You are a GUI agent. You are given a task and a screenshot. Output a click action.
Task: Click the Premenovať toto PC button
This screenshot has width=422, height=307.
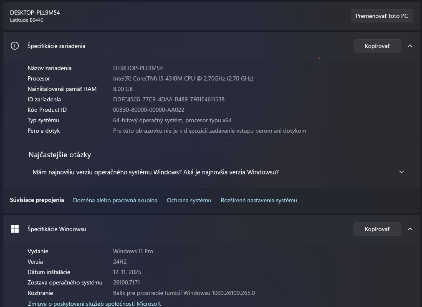click(382, 15)
